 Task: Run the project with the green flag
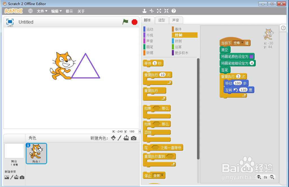[125, 22]
